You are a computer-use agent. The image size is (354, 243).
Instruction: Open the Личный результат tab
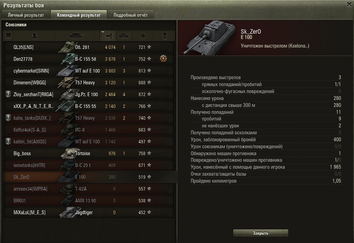(x=26, y=15)
